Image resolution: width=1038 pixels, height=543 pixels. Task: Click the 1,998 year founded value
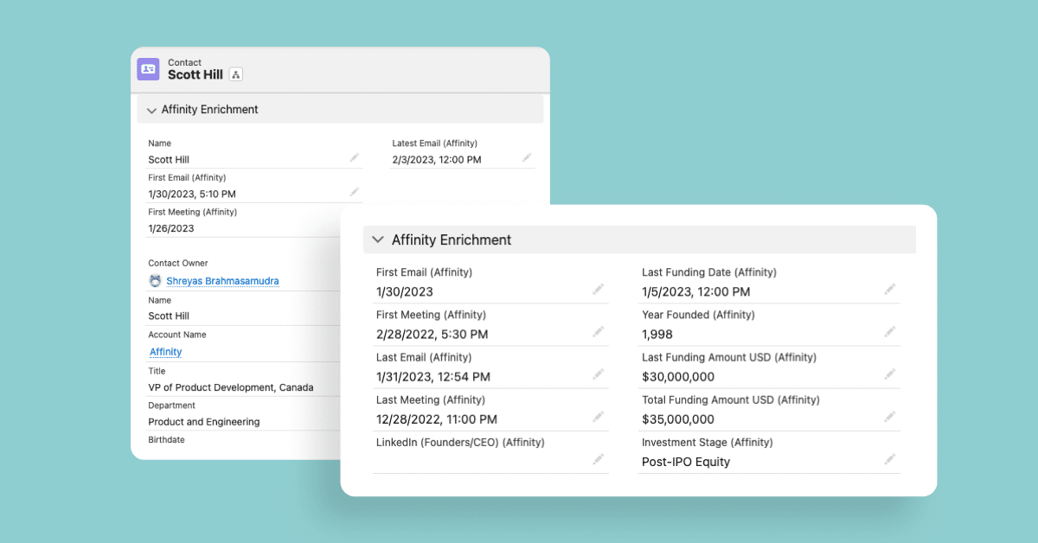(657, 335)
